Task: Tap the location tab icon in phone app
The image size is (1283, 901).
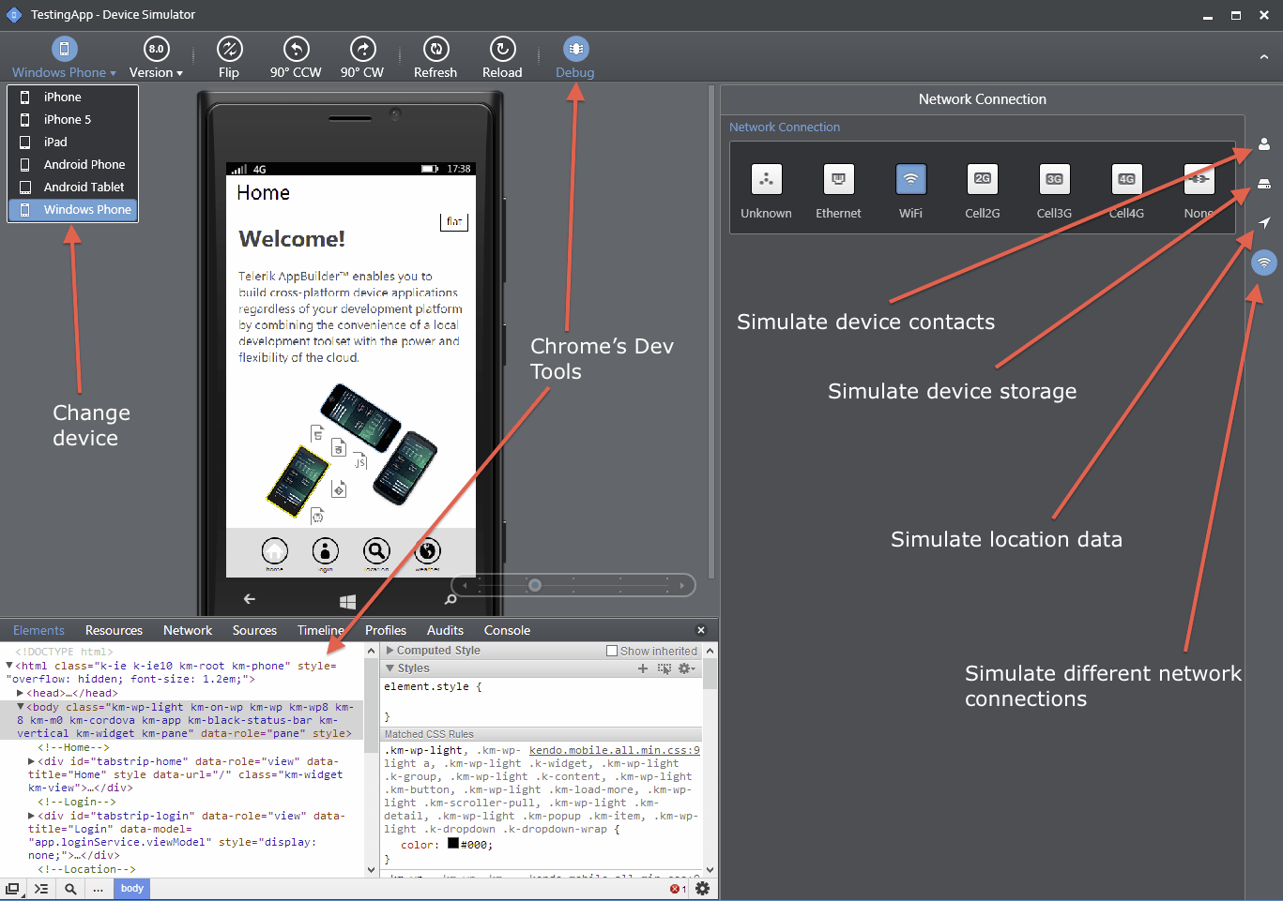Action: coord(376,551)
